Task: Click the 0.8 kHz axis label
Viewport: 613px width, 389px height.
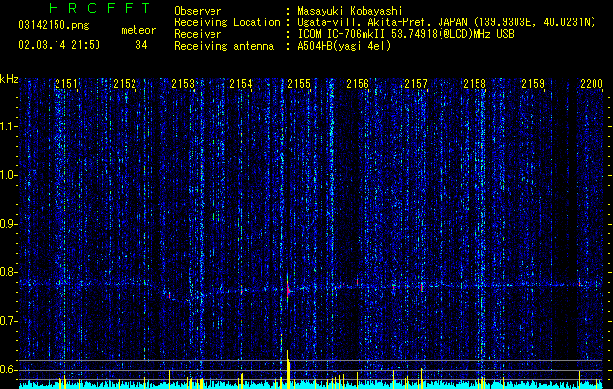Action: [x=9, y=272]
